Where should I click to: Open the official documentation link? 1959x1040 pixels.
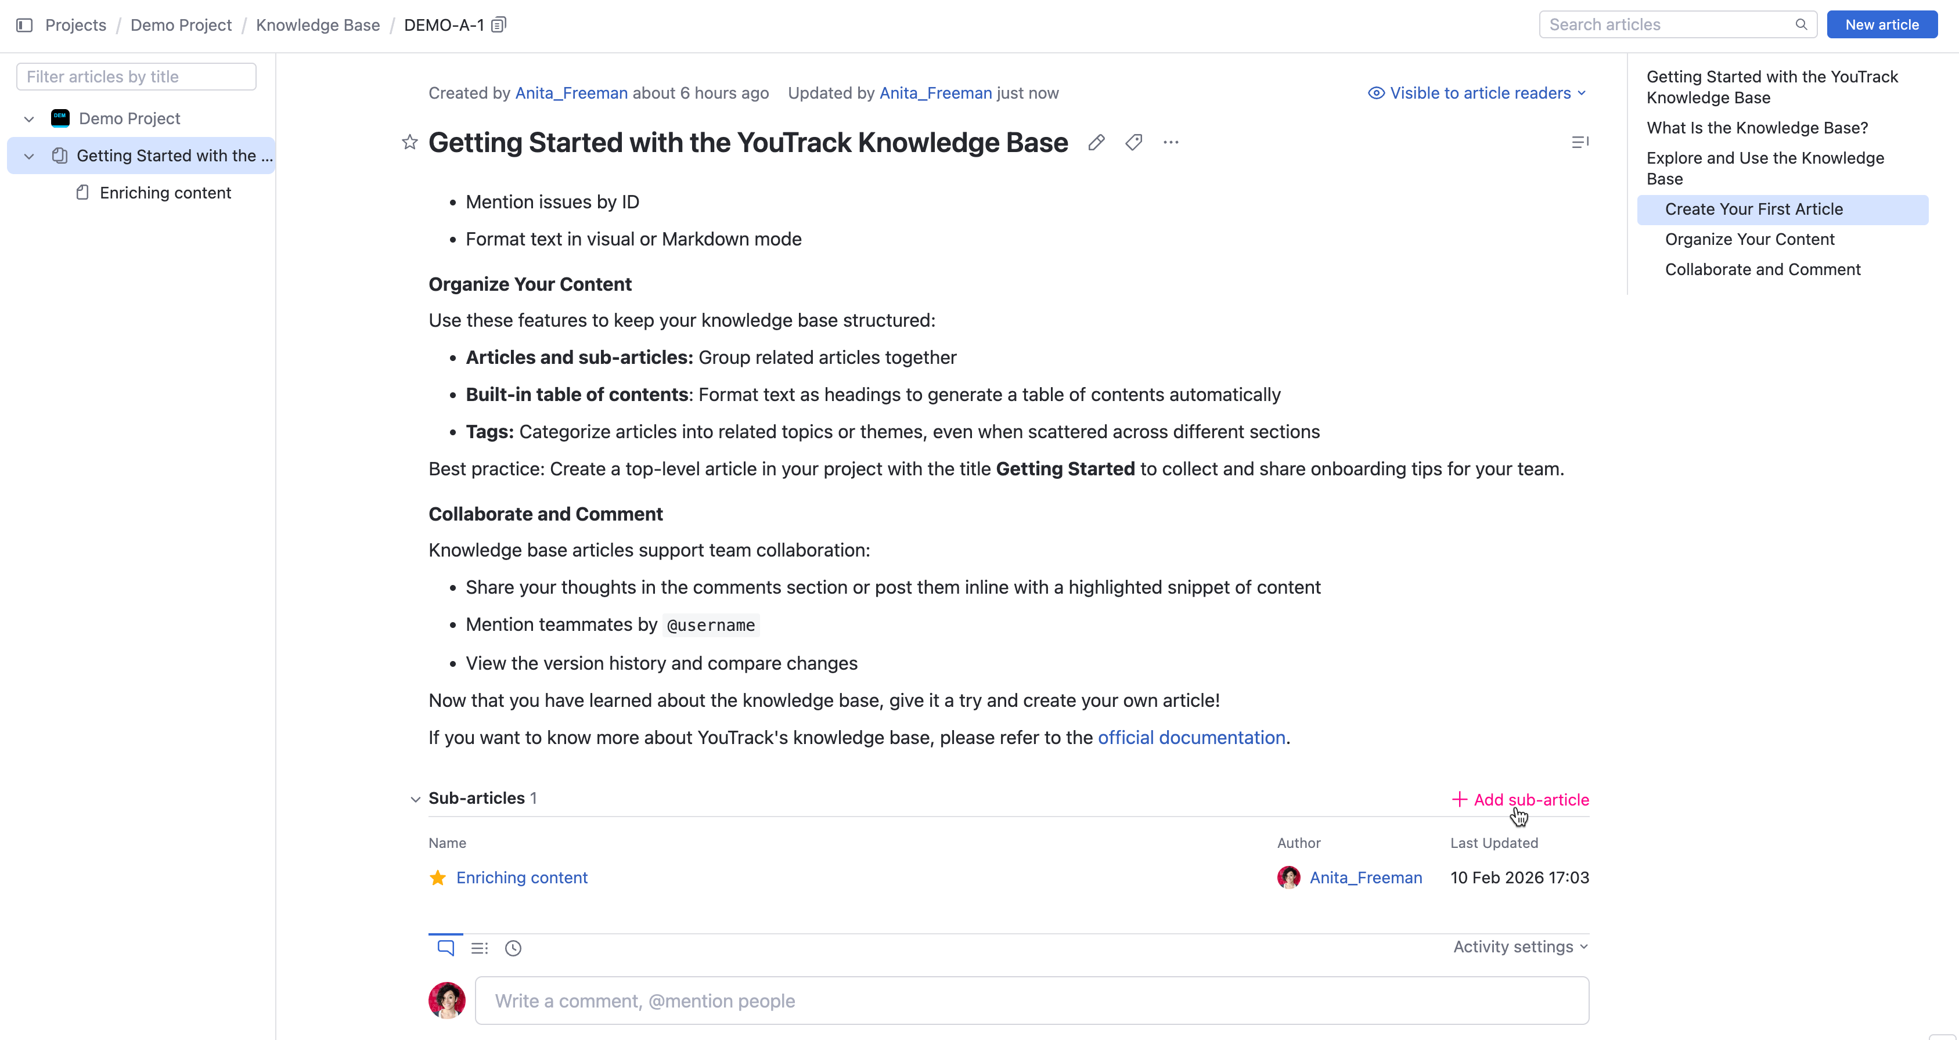point(1191,738)
